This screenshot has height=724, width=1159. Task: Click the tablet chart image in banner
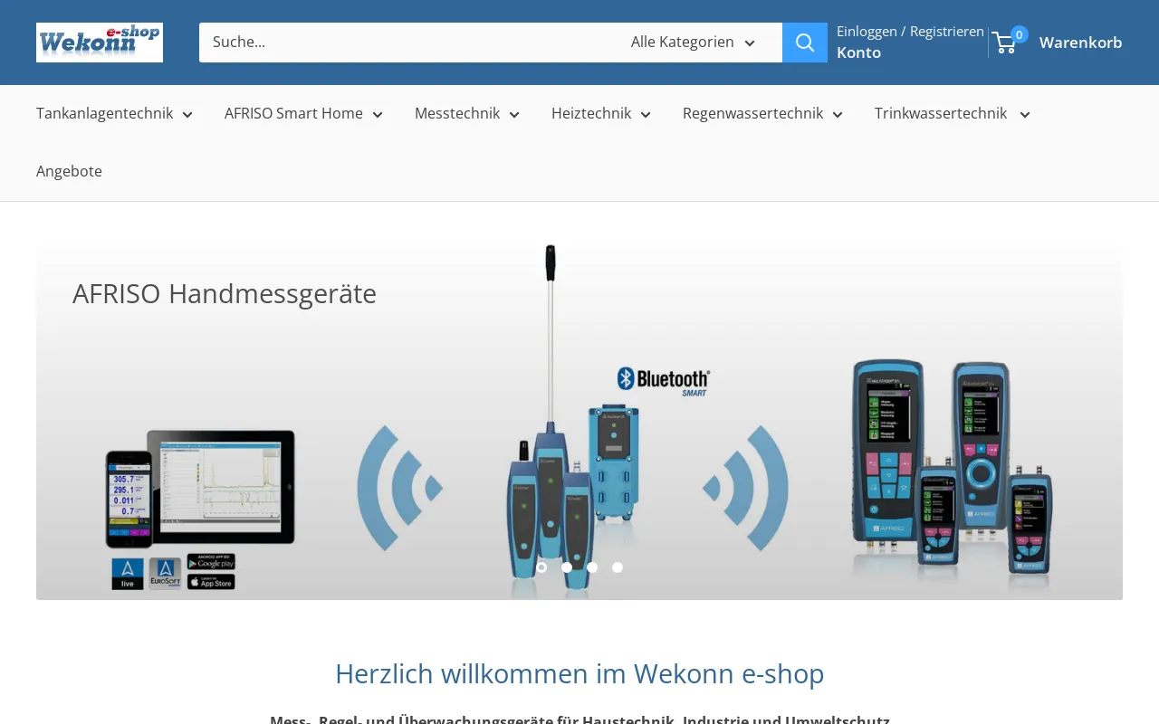tap(221, 487)
